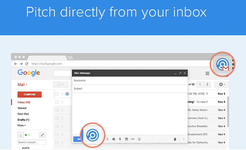Star the second email in the list

(62, 102)
